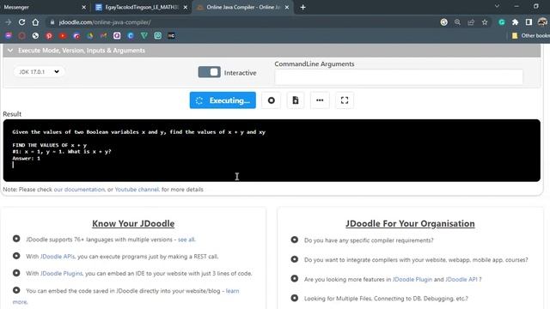Click the browser forward arrow

click(x=8, y=22)
